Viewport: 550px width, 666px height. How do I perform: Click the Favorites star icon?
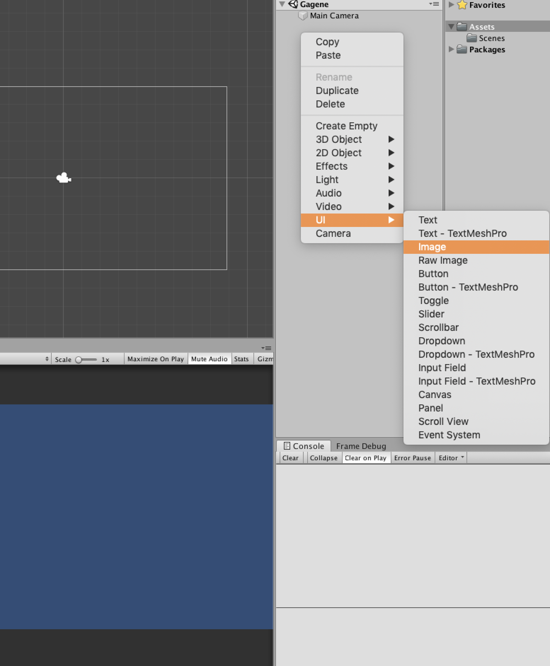click(x=462, y=5)
